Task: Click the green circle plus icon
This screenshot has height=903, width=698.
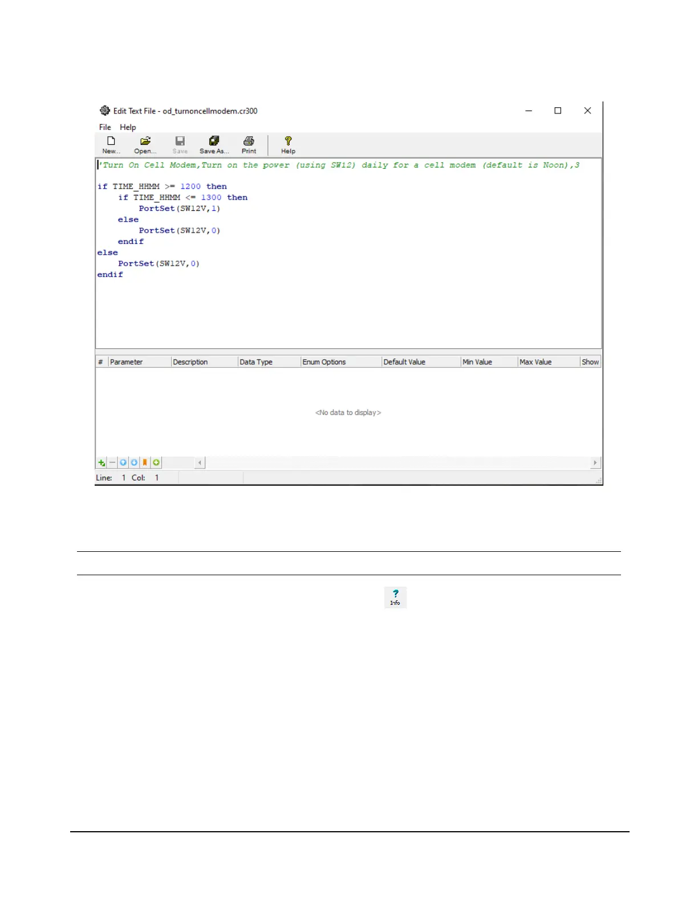Action: point(156,463)
